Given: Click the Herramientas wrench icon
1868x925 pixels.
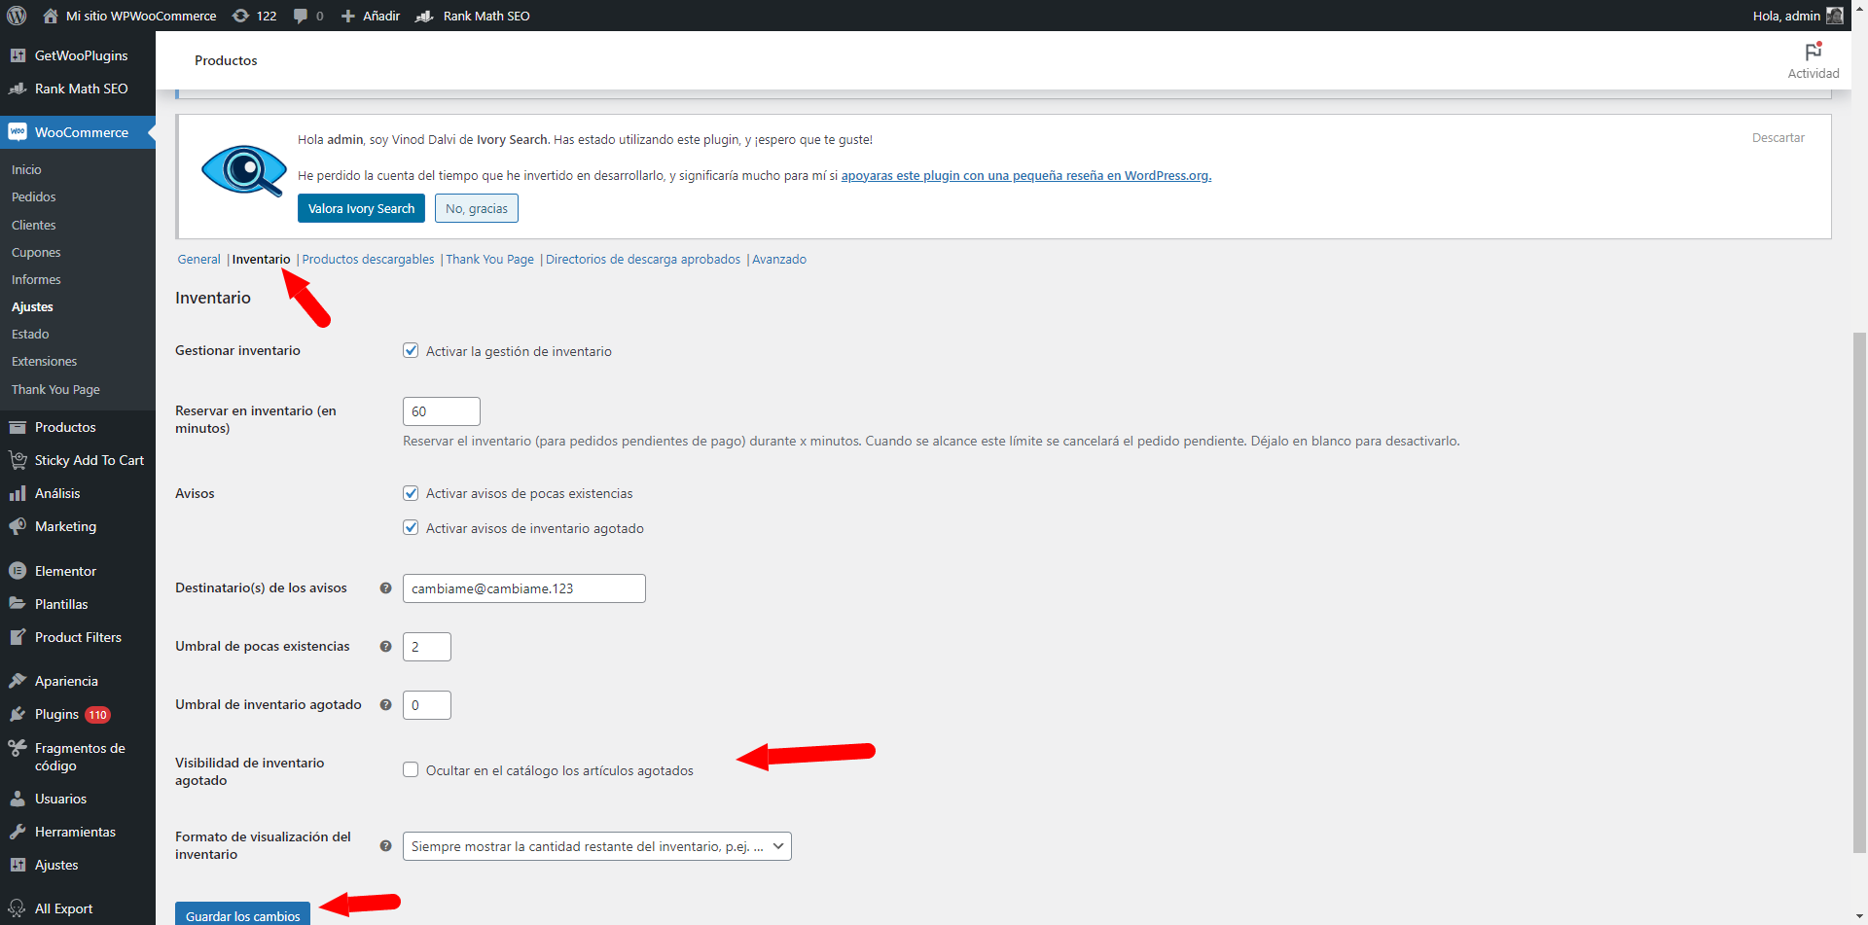Looking at the screenshot, I should (18, 832).
